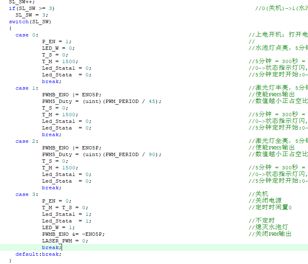Click the "LASER_PWM = 0;" statement
This screenshot has height=264, width=308.
tap(65, 241)
